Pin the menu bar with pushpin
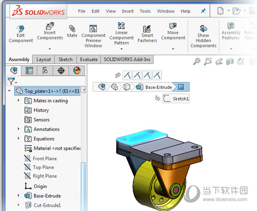 coord(203,11)
